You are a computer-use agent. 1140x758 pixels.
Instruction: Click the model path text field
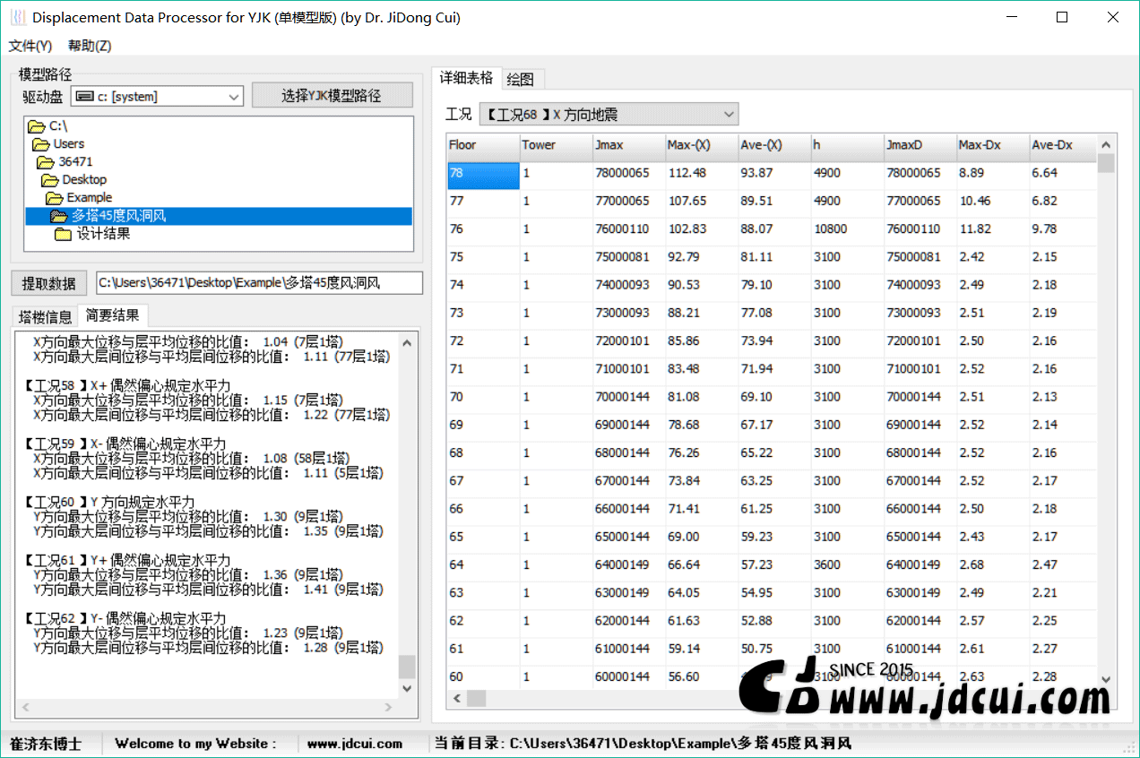[259, 283]
